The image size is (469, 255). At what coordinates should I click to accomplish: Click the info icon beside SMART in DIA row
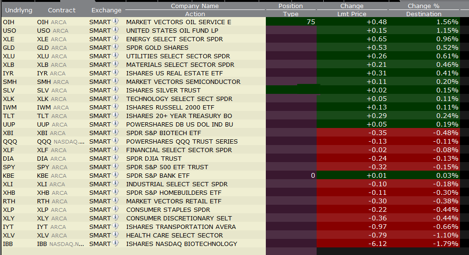tap(115, 158)
